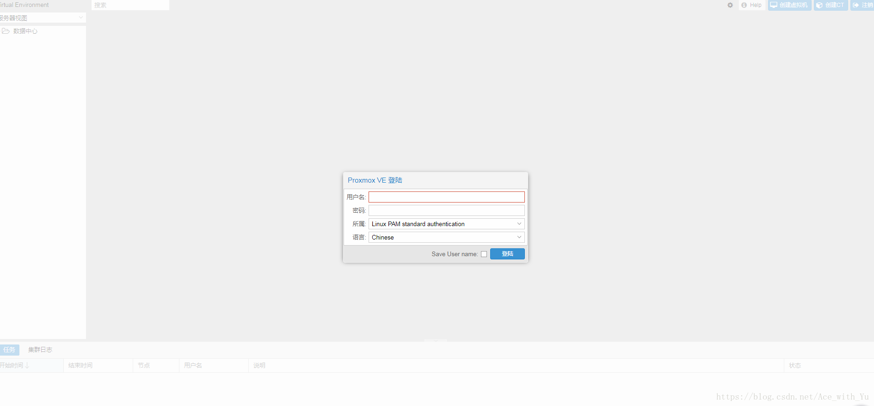
Task: Click the sort arrow beside 开始时间
Action: click(x=27, y=365)
